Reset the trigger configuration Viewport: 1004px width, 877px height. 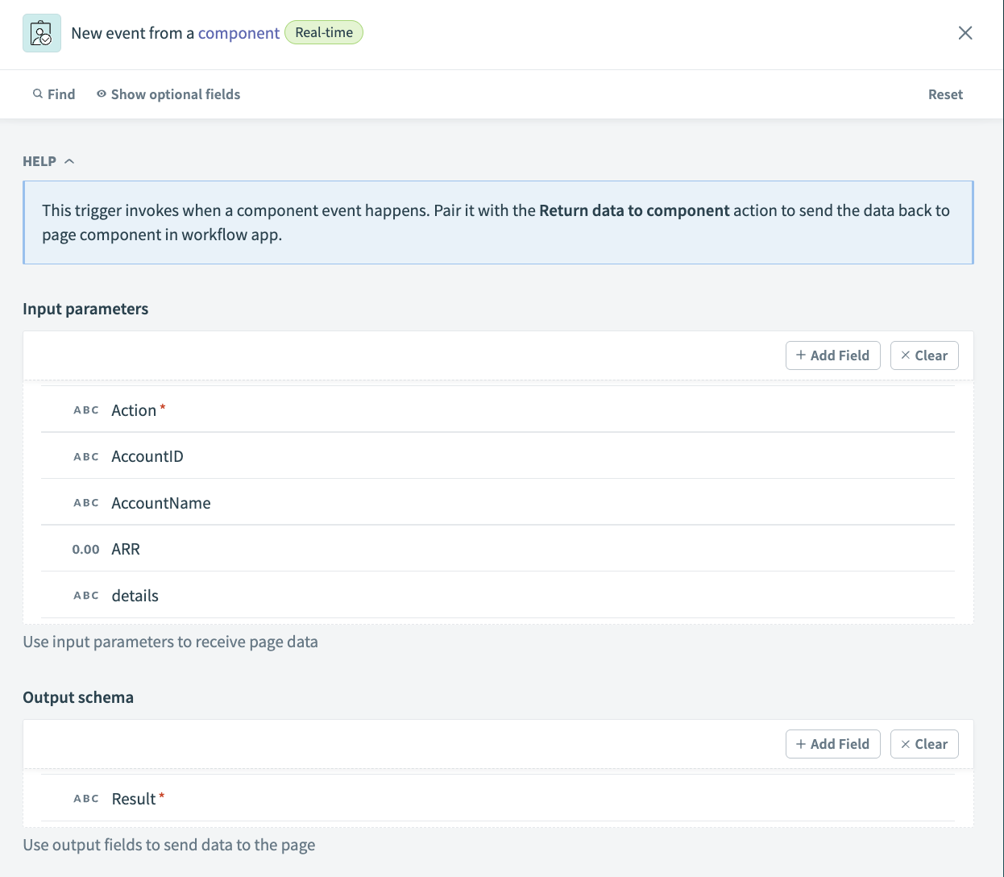[x=944, y=94]
